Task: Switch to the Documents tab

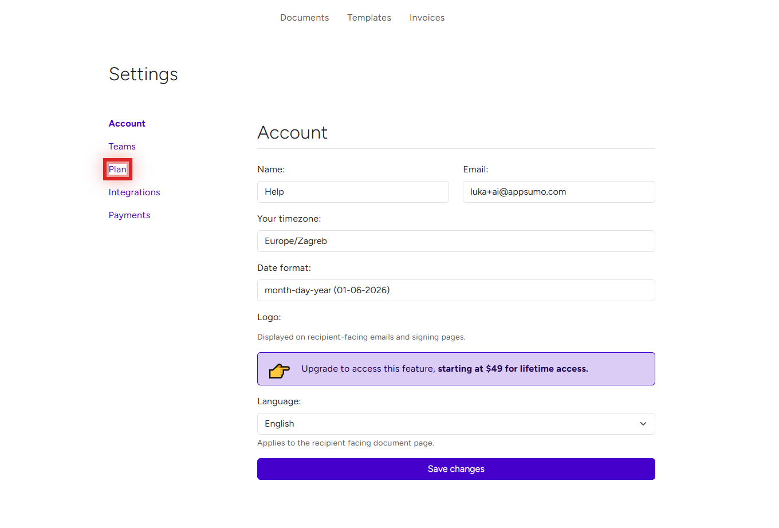Action: coord(304,18)
